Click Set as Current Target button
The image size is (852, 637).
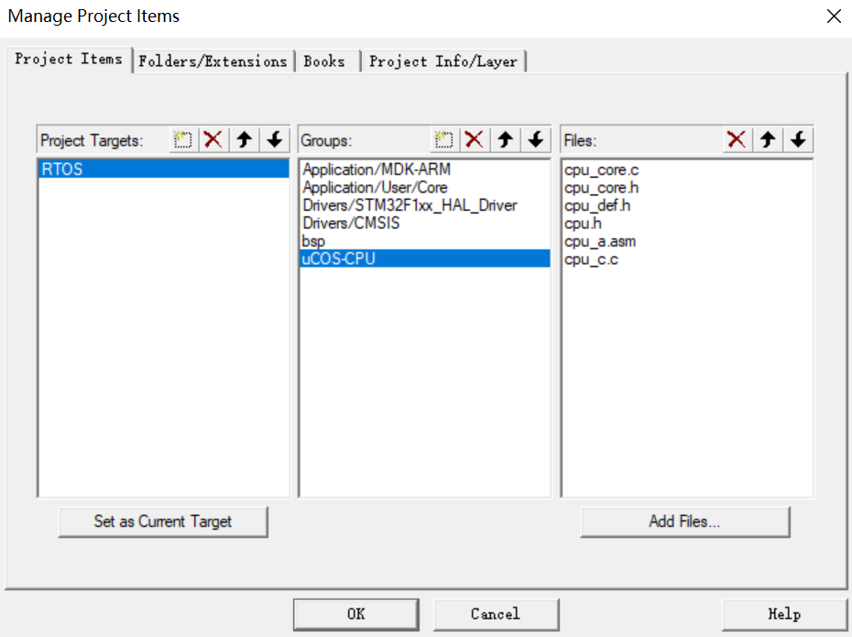click(x=163, y=522)
